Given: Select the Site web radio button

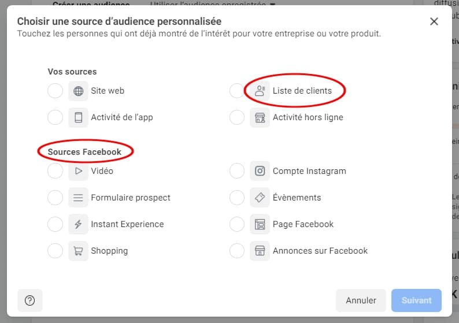Looking at the screenshot, I should pos(55,91).
